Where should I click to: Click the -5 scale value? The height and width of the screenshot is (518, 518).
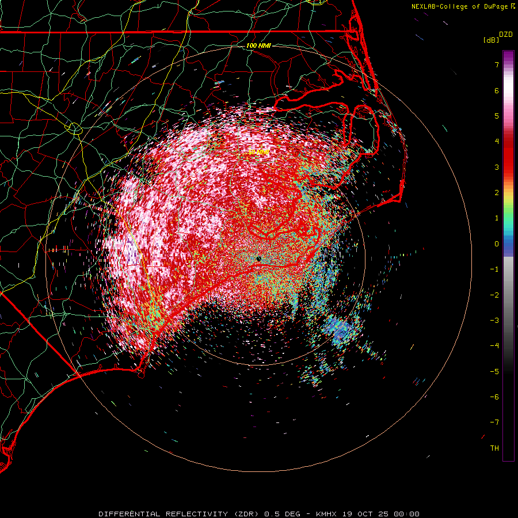(x=494, y=372)
